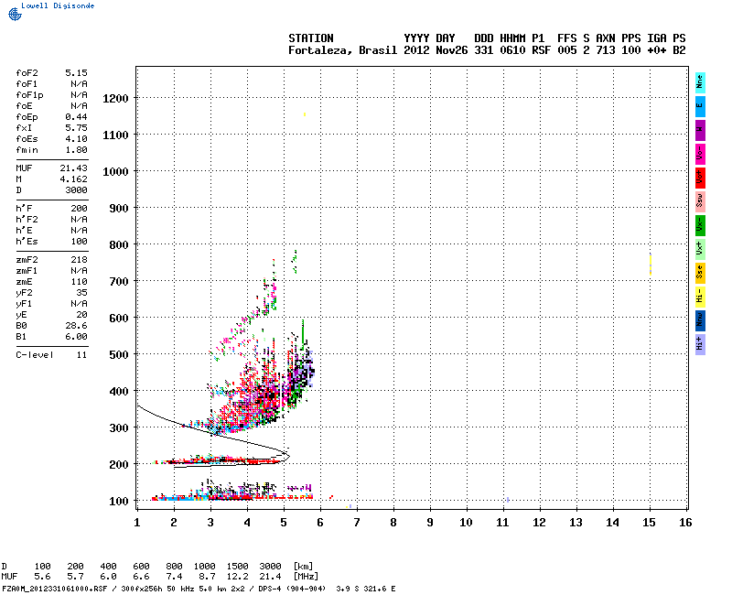732x595 pixels.
Task: Click the 7 MHz frequency axis label
Action: point(357,523)
